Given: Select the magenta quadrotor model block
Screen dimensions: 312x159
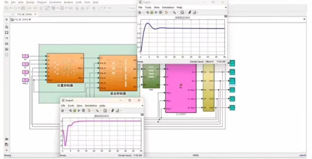Looking at the screenshot, I should (181, 88).
